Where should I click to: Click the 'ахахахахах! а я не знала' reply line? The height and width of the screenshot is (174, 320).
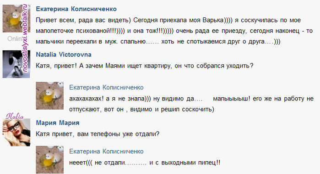pos(191,99)
